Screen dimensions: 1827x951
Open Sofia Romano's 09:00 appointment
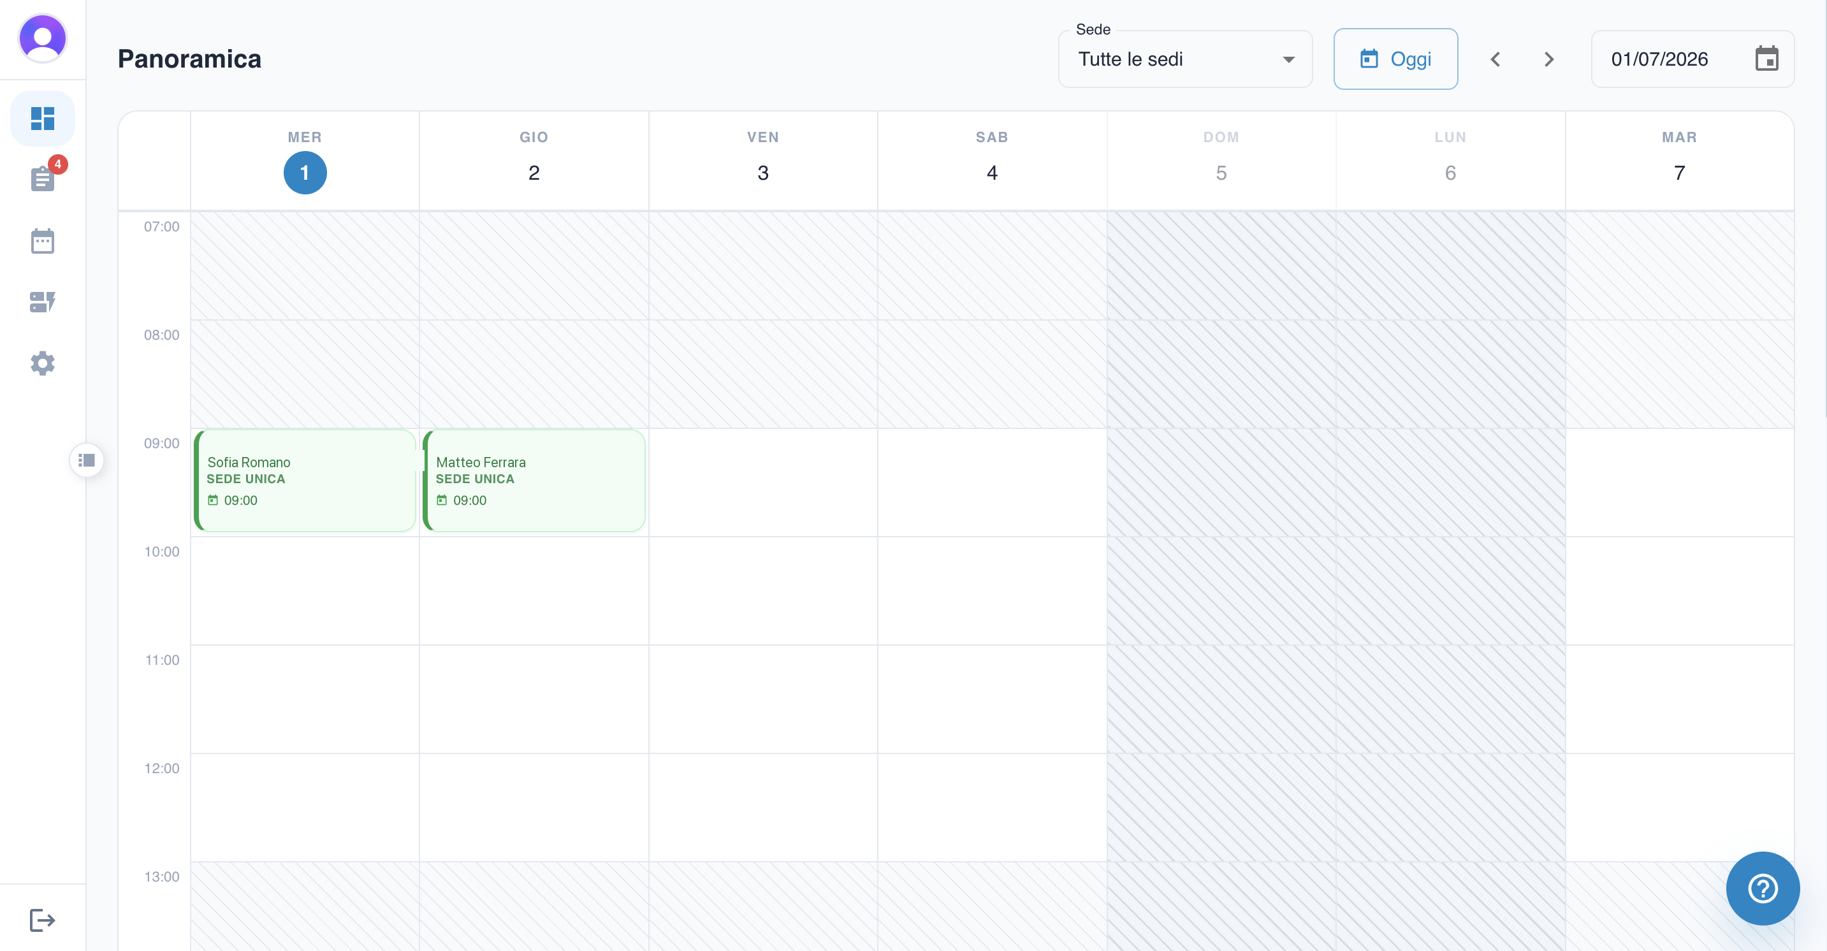point(305,481)
